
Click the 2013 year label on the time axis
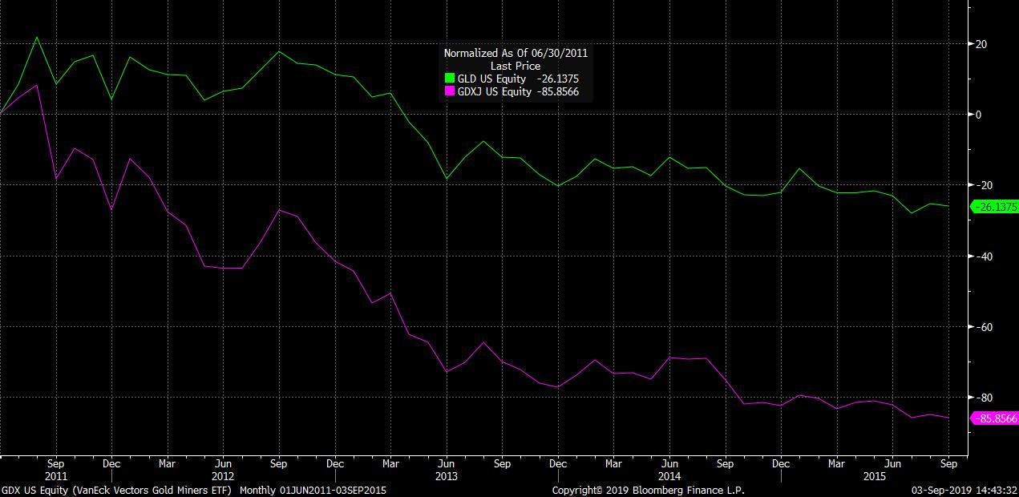pos(446,475)
